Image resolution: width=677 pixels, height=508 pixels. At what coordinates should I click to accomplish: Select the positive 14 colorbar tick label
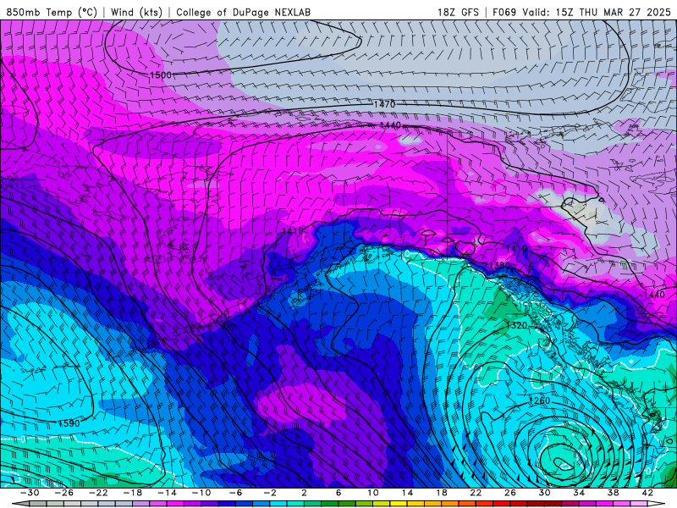click(x=407, y=493)
